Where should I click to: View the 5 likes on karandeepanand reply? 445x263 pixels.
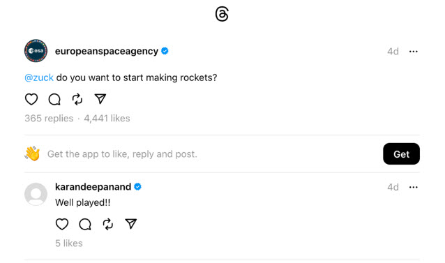click(69, 243)
